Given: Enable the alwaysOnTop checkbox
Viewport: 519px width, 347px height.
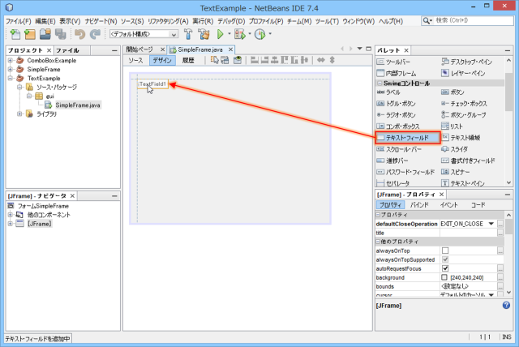Looking at the screenshot, I should coord(444,251).
